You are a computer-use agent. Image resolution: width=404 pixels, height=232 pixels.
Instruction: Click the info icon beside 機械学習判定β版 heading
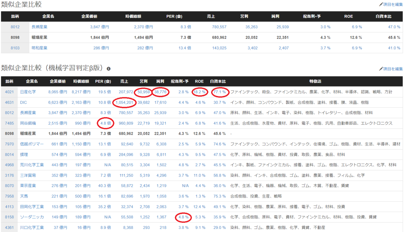(109, 69)
